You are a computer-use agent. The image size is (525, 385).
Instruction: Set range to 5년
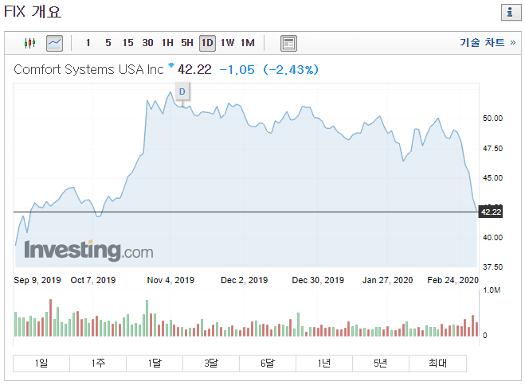[381, 363]
